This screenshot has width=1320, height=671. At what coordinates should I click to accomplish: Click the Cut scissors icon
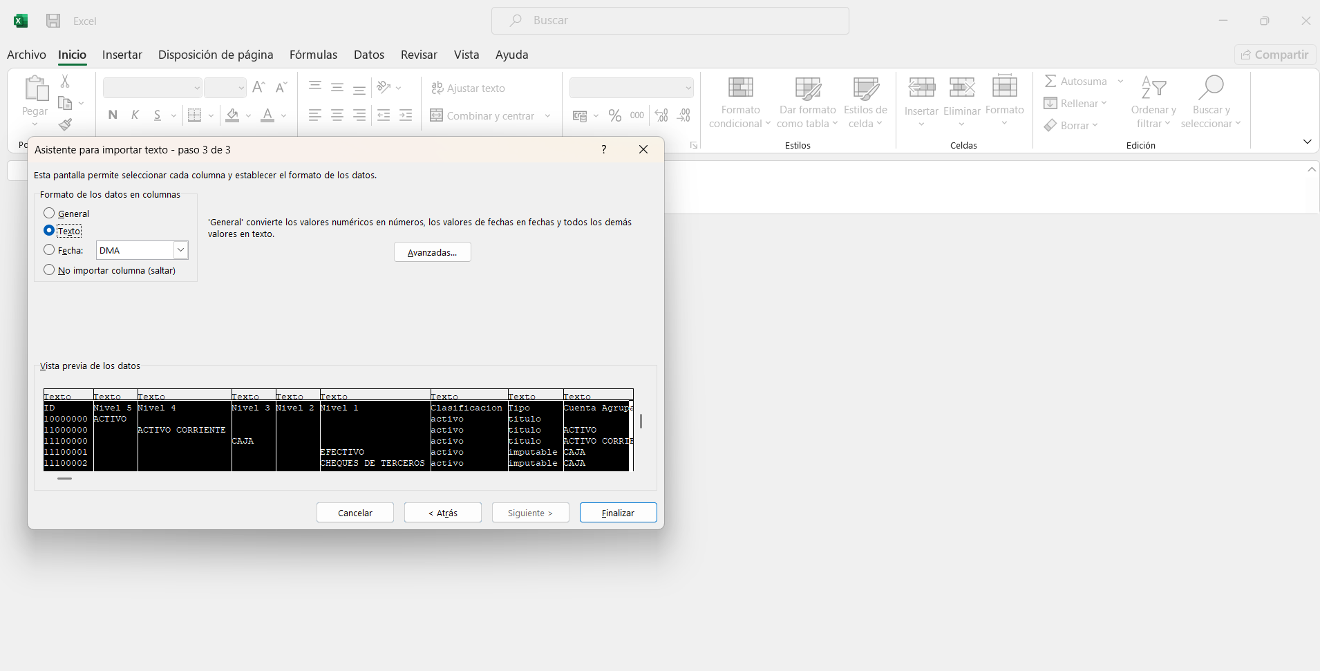click(65, 82)
